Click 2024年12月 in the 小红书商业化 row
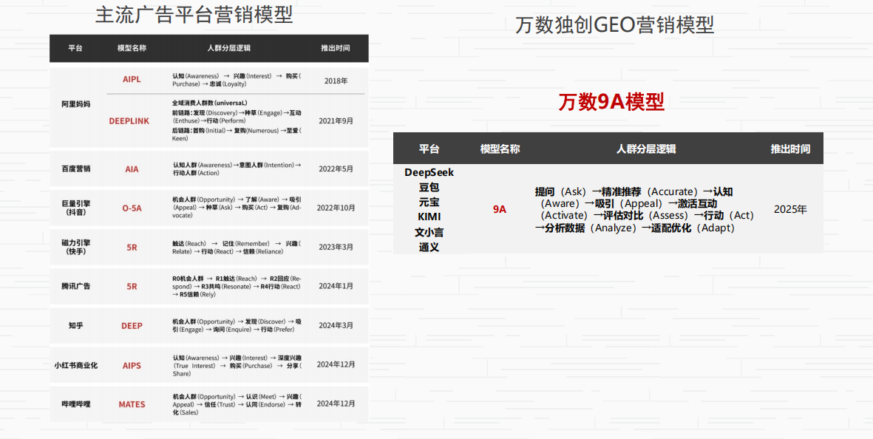873x439 pixels. (336, 364)
